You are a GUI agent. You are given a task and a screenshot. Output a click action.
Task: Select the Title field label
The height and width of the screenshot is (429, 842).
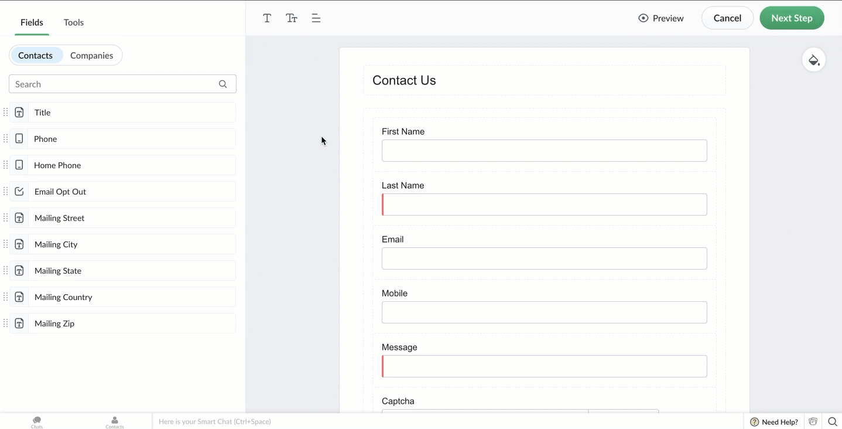42,113
